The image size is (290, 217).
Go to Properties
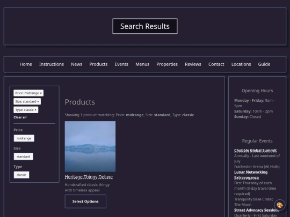(x=167, y=64)
